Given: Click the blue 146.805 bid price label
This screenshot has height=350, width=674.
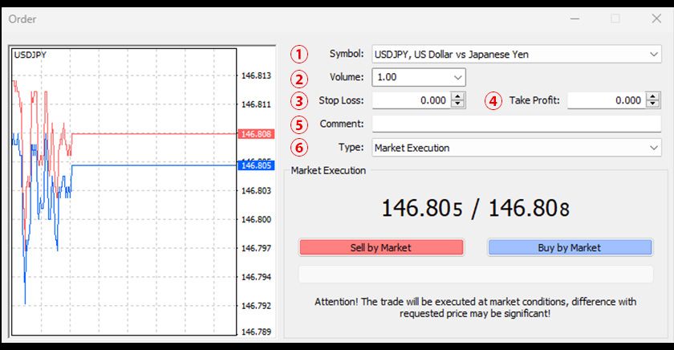Looking at the screenshot, I should (255, 165).
